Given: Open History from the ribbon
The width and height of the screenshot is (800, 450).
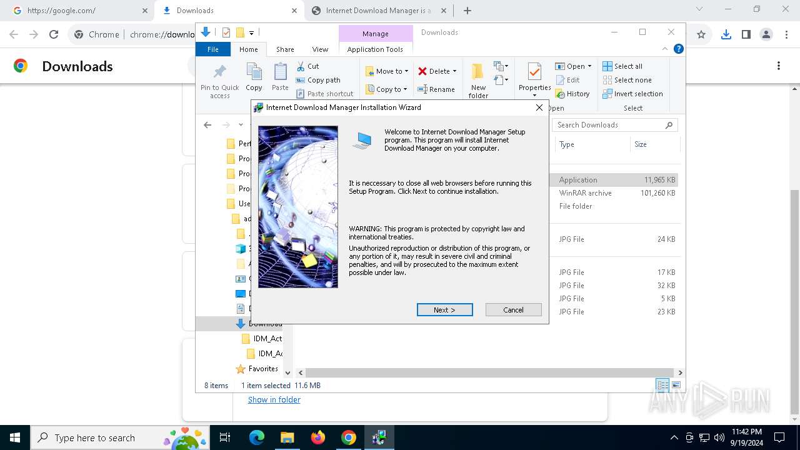Looking at the screenshot, I should click(572, 94).
